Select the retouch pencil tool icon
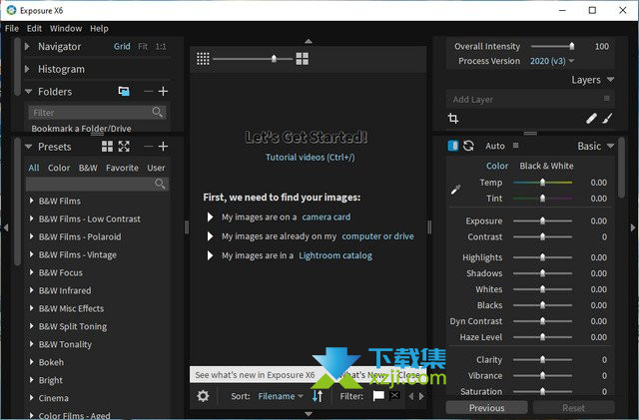 tap(591, 119)
